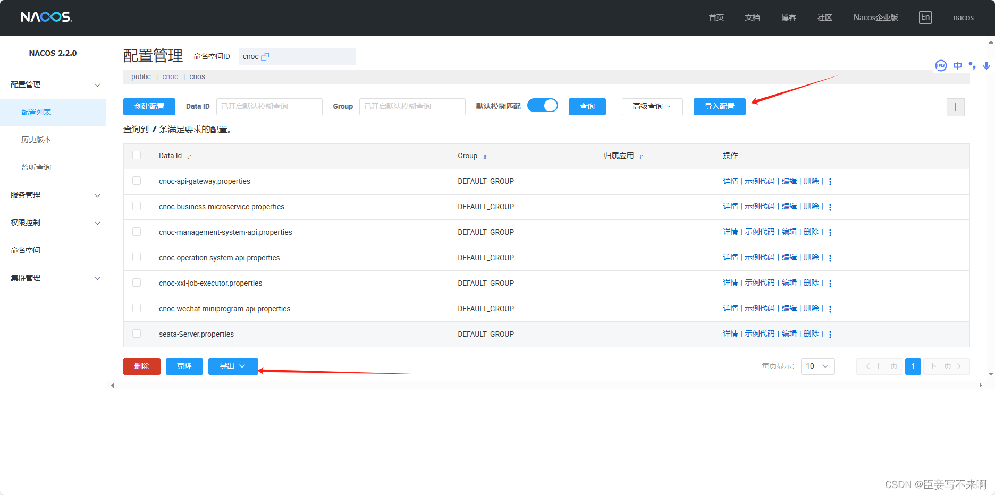Sort by Group column icon
The height and width of the screenshot is (495, 995).
point(485,157)
